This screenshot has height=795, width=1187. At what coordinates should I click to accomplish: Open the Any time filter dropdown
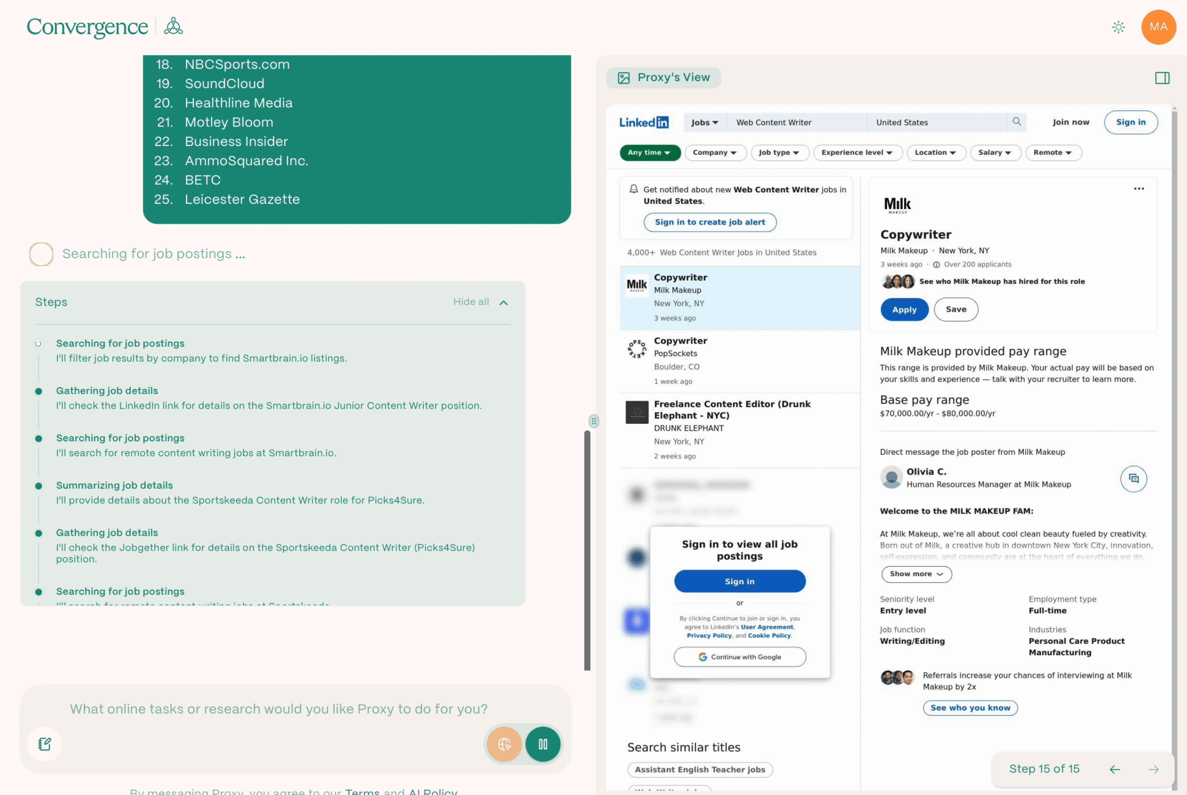(x=649, y=152)
